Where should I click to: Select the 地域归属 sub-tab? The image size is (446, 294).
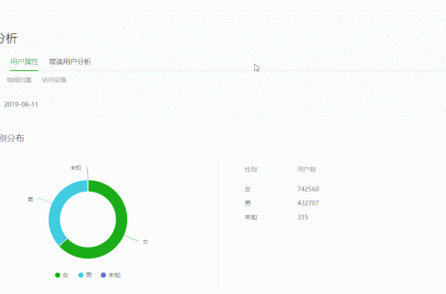pos(19,80)
